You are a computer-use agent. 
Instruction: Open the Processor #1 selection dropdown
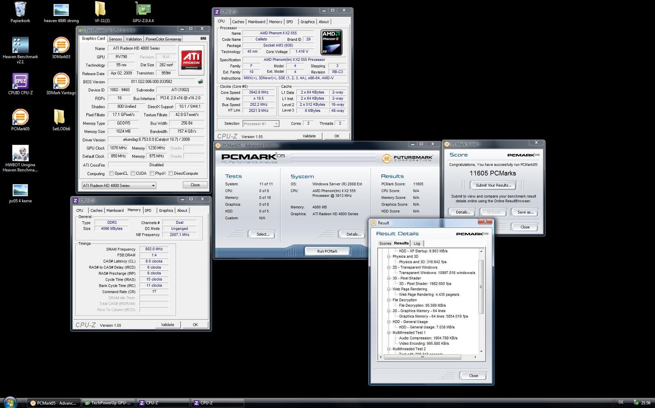point(261,124)
